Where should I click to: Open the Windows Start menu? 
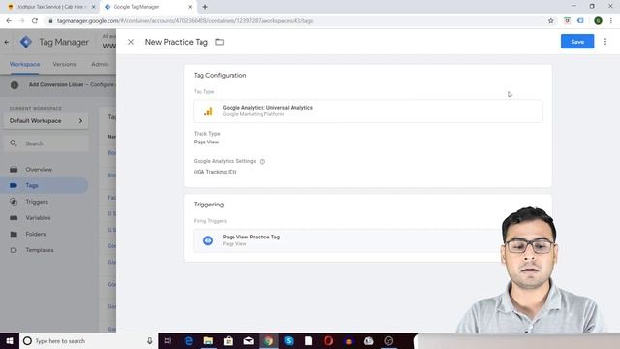10,340
